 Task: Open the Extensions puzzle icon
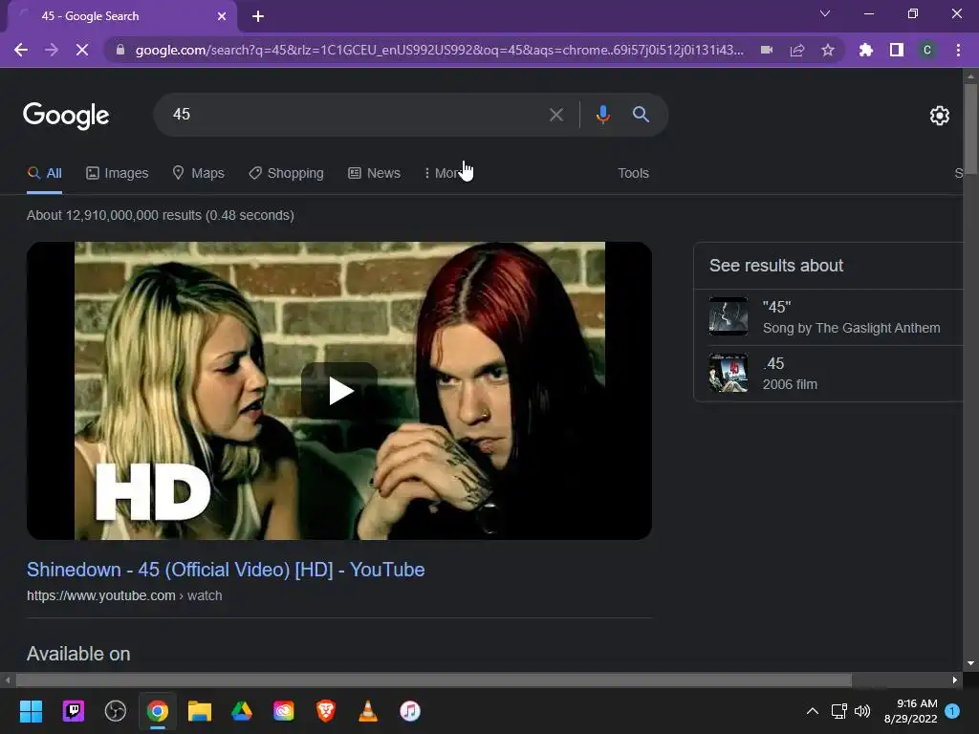[x=866, y=50]
